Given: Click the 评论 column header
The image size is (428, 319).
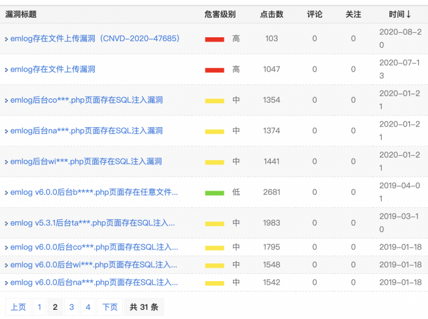Looking at the screenshot, I should click(314, 14).
